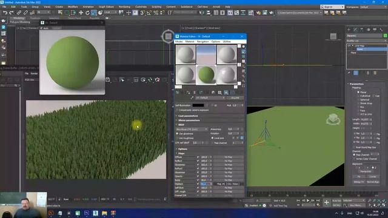Screen dimensions: 388x218
Task: Open Utilities menu in Material Editor
Action: point(227,42)
